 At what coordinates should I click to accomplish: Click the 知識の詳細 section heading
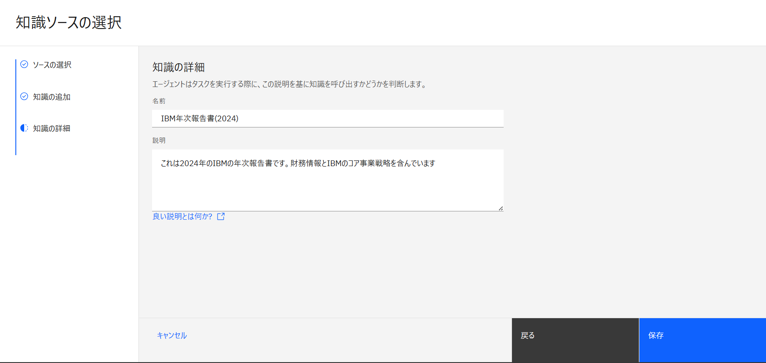coord(178,67)
